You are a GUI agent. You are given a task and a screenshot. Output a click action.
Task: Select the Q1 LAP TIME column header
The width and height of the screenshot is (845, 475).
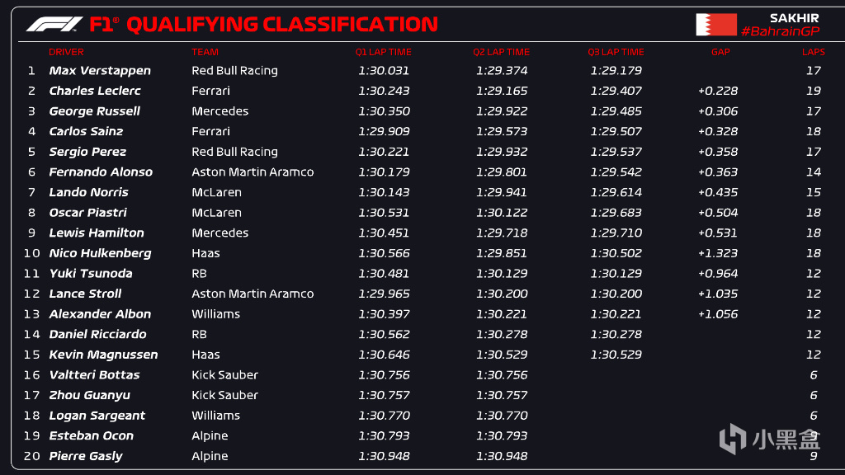click(x=384, y=52)
